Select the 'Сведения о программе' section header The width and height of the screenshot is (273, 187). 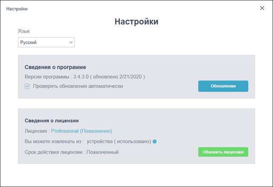click(x=55, y=67)
